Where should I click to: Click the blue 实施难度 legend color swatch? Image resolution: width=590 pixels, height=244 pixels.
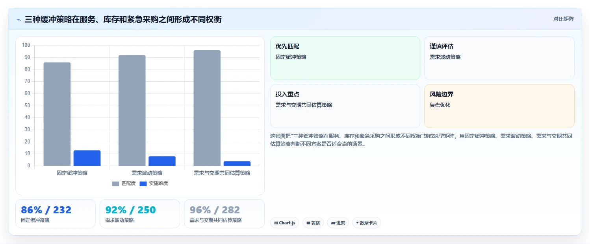pos(143,184)
